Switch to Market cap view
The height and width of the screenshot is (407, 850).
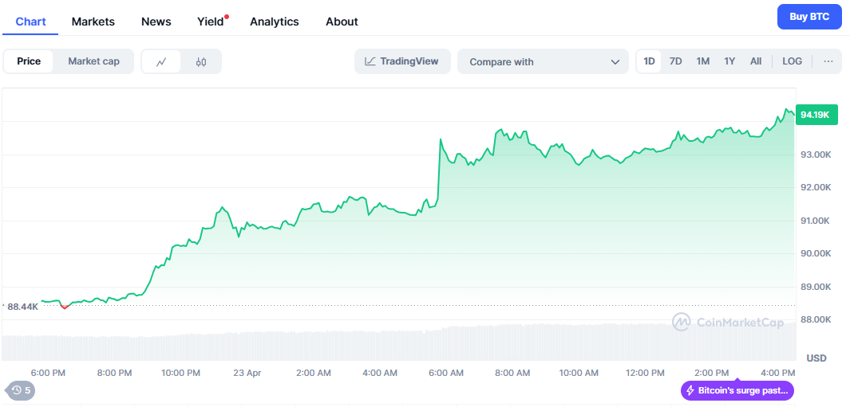tap(93, 61)
